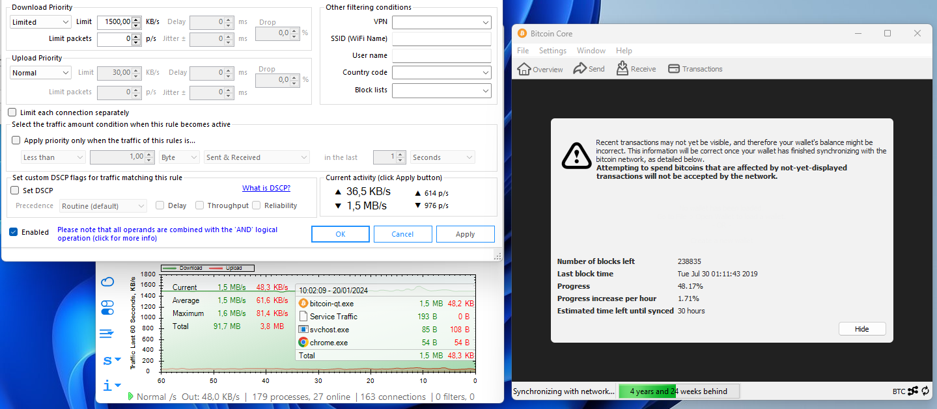Open the Download Priority 'Limited' dropdown

[x=40, y=22]
